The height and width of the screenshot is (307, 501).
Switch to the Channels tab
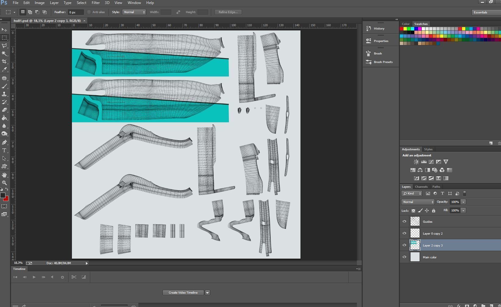click(421, 187)
